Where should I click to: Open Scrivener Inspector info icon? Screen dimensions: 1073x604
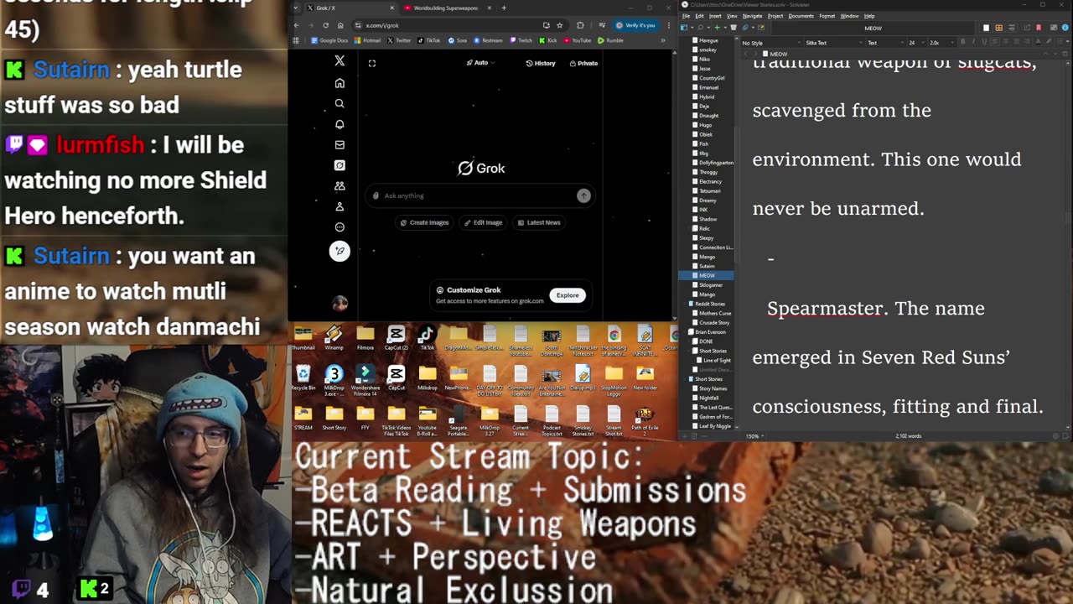[x=1065, y=28]
